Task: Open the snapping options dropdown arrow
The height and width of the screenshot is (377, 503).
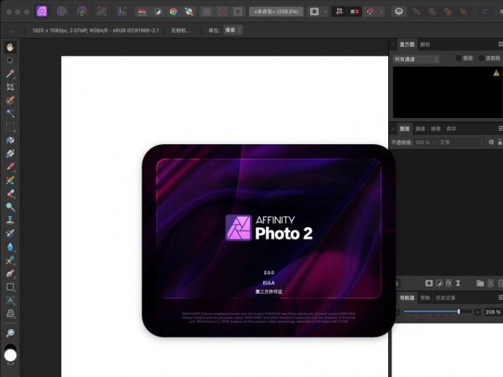Action: click(381, 12)
